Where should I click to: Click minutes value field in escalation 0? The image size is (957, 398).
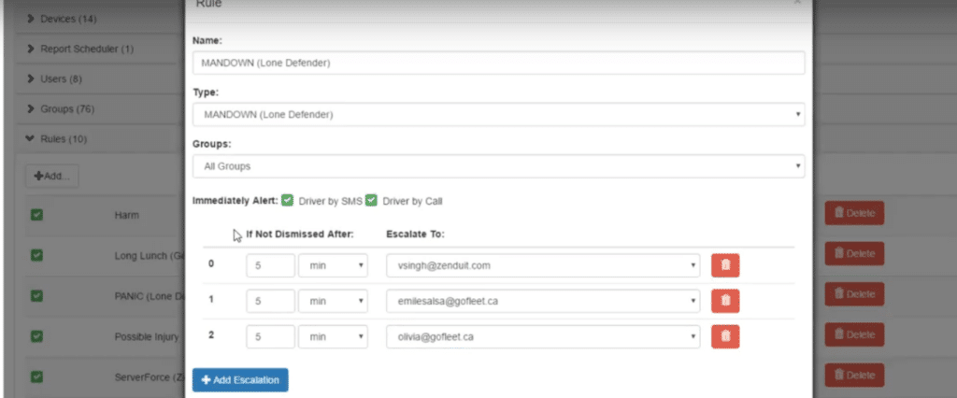coord(270,265)
